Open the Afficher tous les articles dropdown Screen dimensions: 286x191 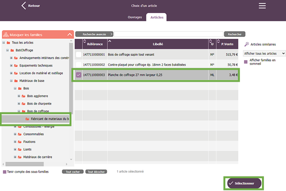(x=264, y=53)
